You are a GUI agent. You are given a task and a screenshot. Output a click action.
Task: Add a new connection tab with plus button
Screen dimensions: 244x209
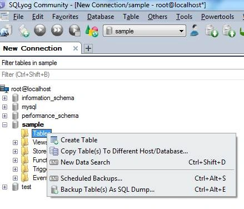click(88, 48)
